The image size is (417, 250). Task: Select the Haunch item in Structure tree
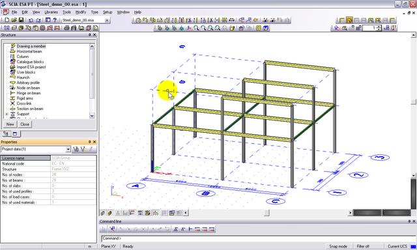coord(23,77)
